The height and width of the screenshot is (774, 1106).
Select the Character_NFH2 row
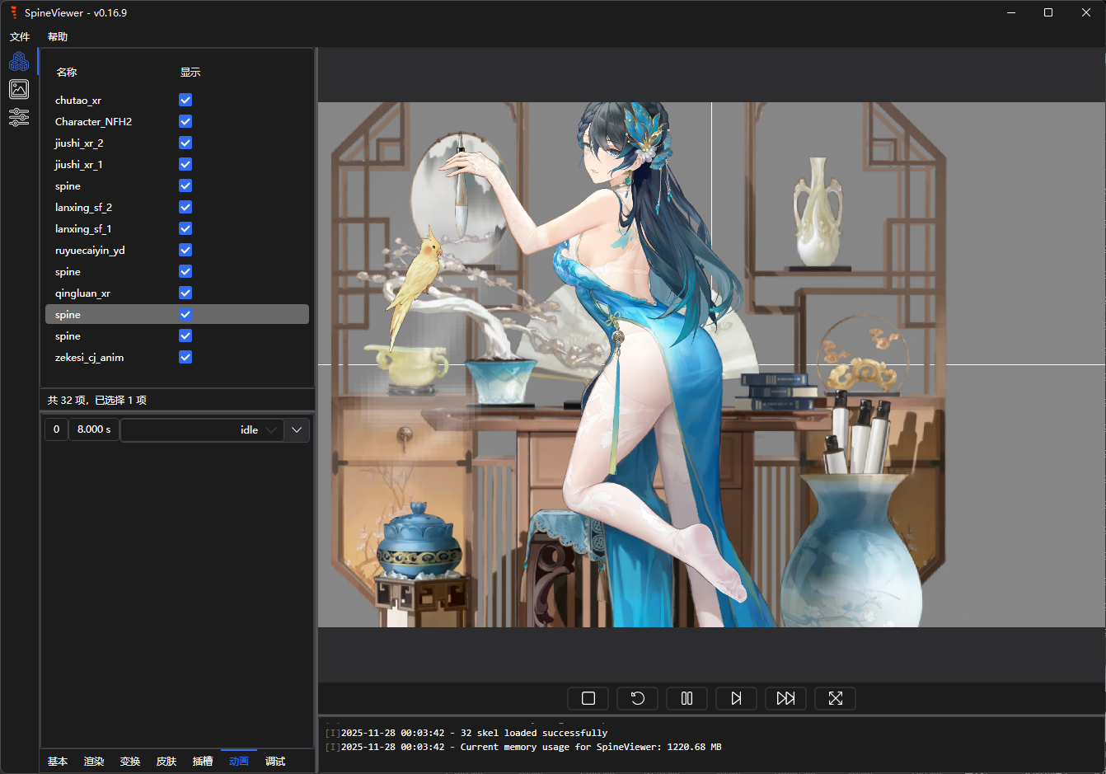(x=177, y=121)
